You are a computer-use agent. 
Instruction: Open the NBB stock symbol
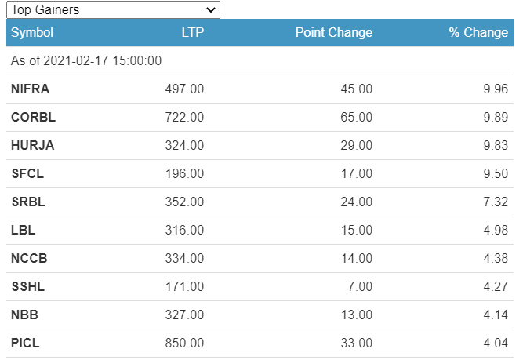[x=24, y=315]
